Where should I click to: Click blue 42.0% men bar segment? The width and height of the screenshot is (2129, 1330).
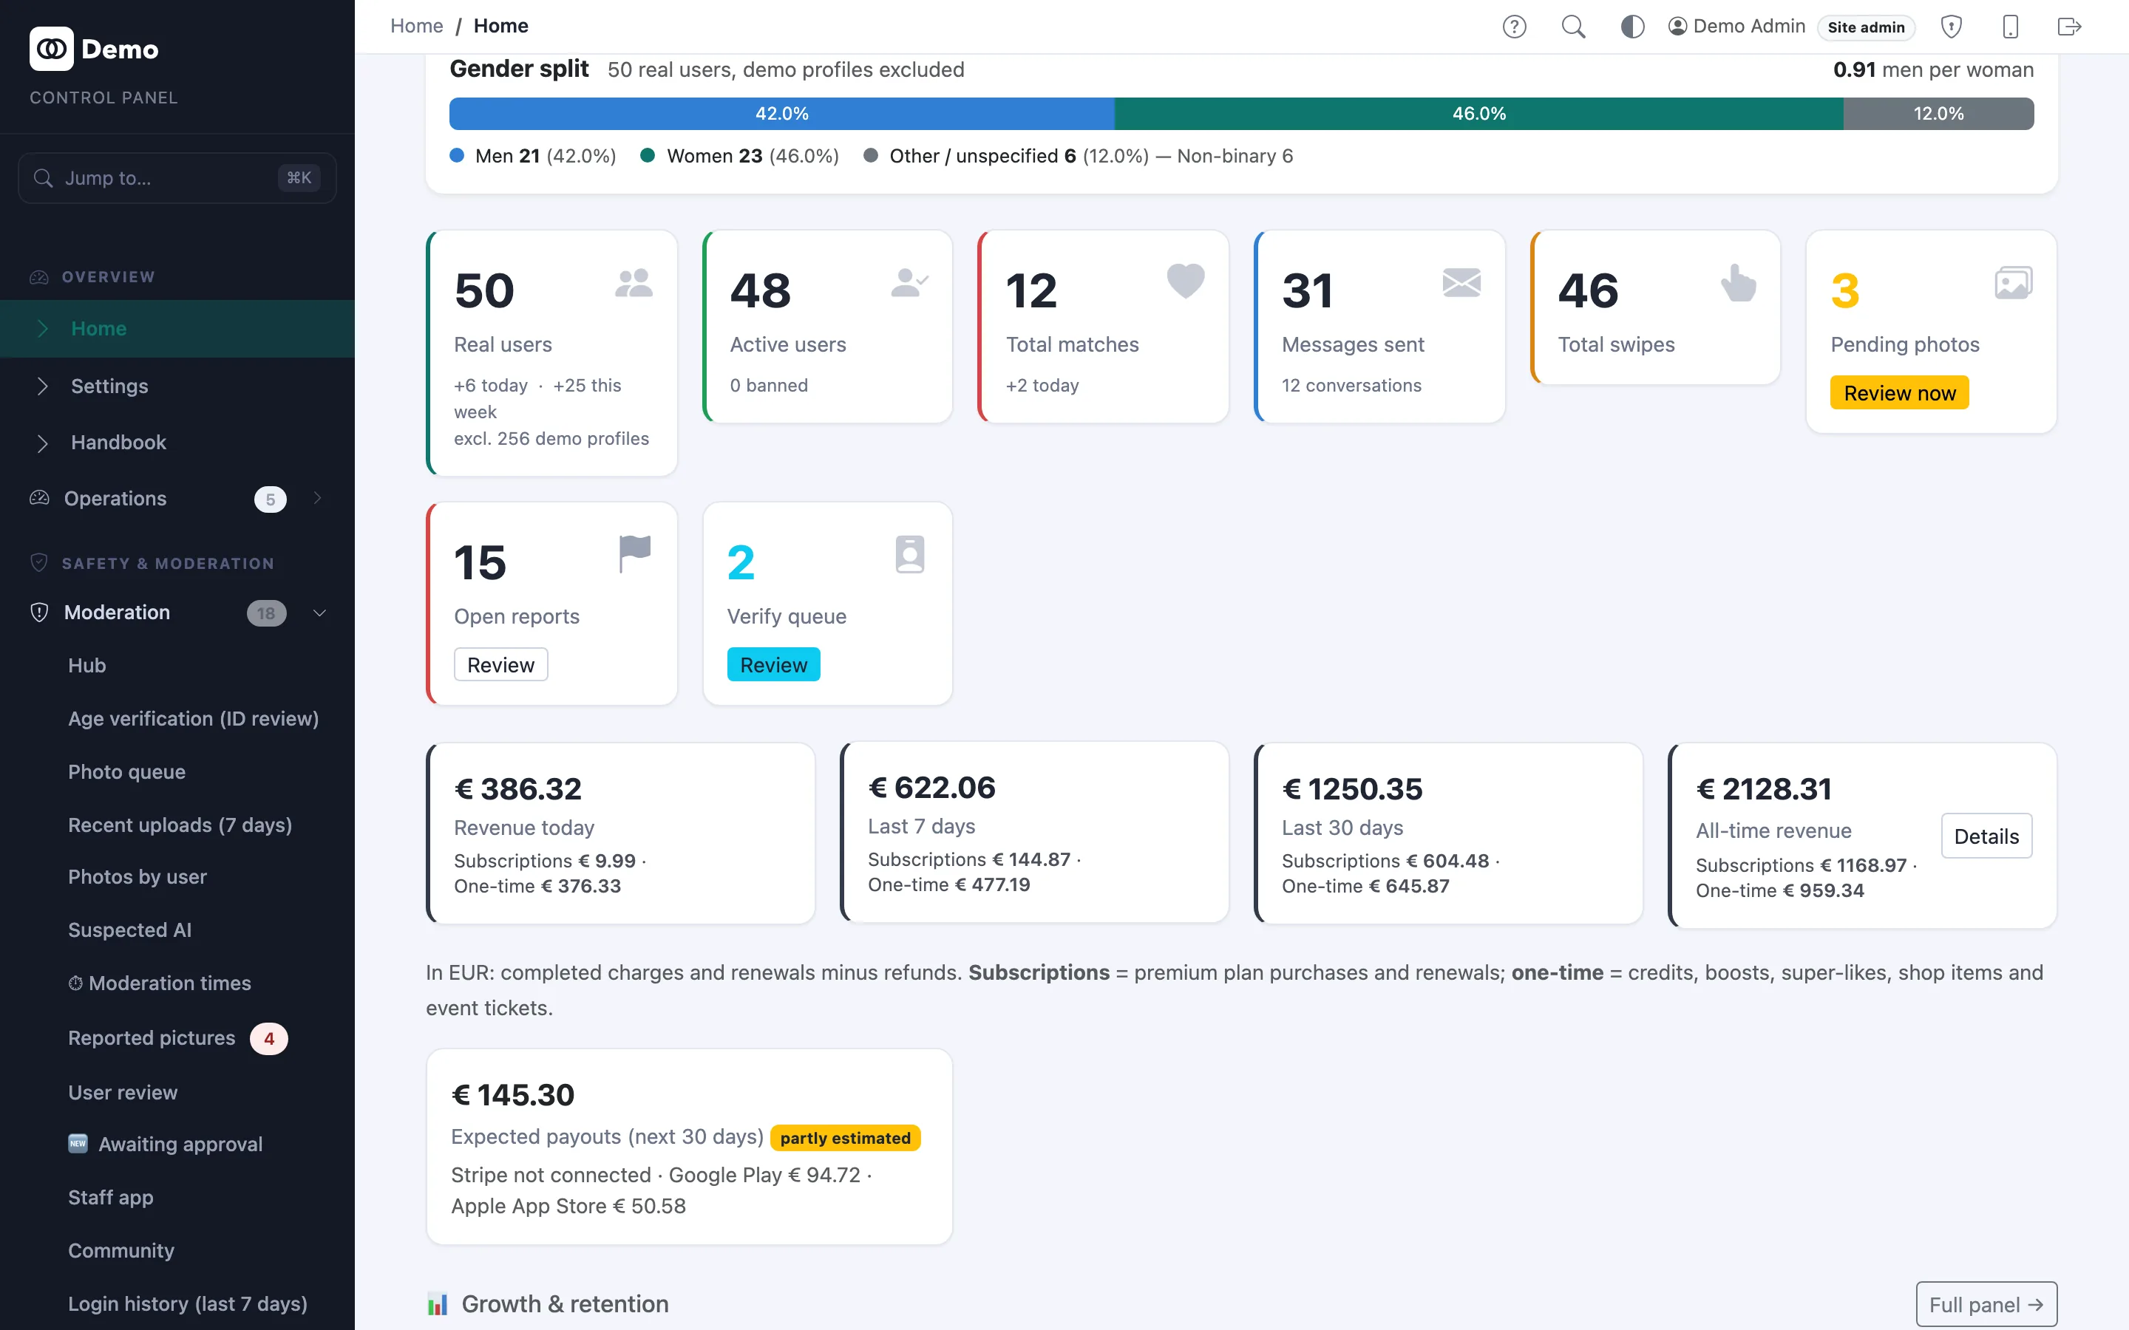coord(781,114)
